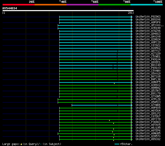Click the white AV544834 query bar

68,11
